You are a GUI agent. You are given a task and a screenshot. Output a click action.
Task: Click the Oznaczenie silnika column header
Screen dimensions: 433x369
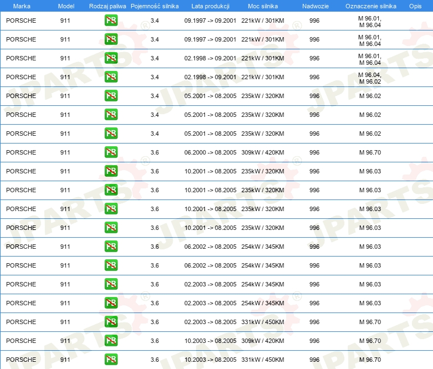370,6
